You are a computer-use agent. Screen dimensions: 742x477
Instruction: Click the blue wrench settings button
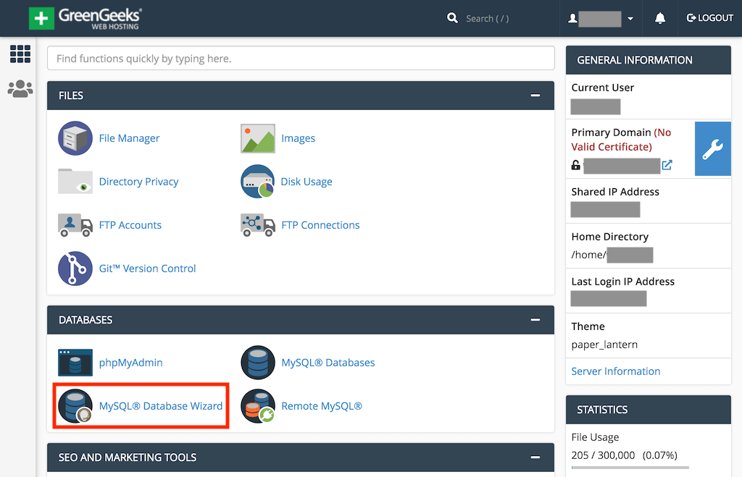(712, 149)
